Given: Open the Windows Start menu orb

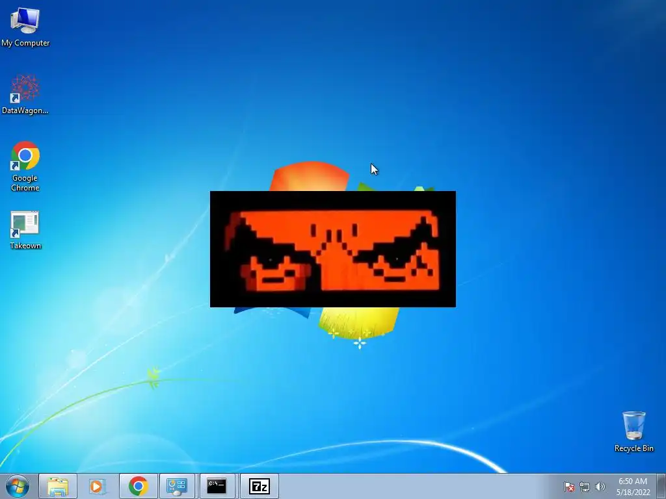Looking at the screenshot, I should click(18, 486).
